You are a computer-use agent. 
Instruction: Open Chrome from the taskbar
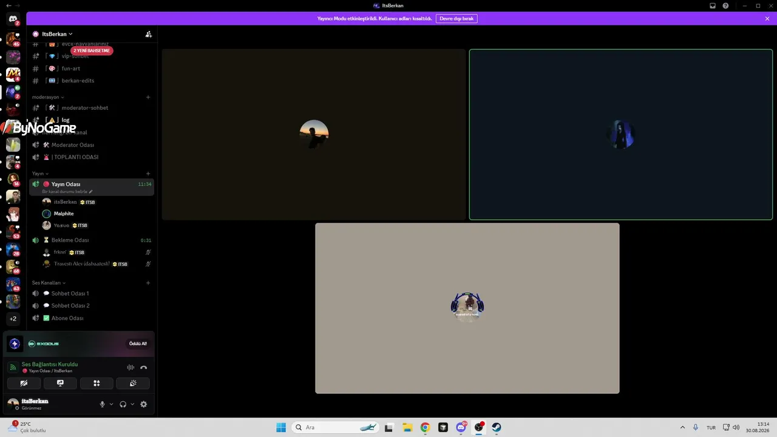[425, 427]
